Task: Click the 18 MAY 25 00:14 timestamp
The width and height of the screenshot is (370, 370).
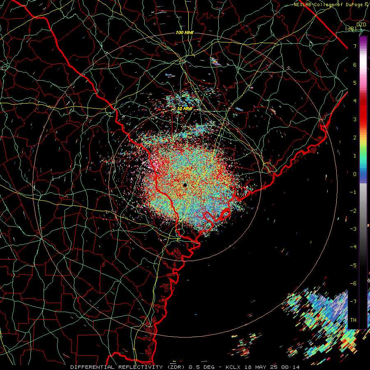Action: click(271, 367)
